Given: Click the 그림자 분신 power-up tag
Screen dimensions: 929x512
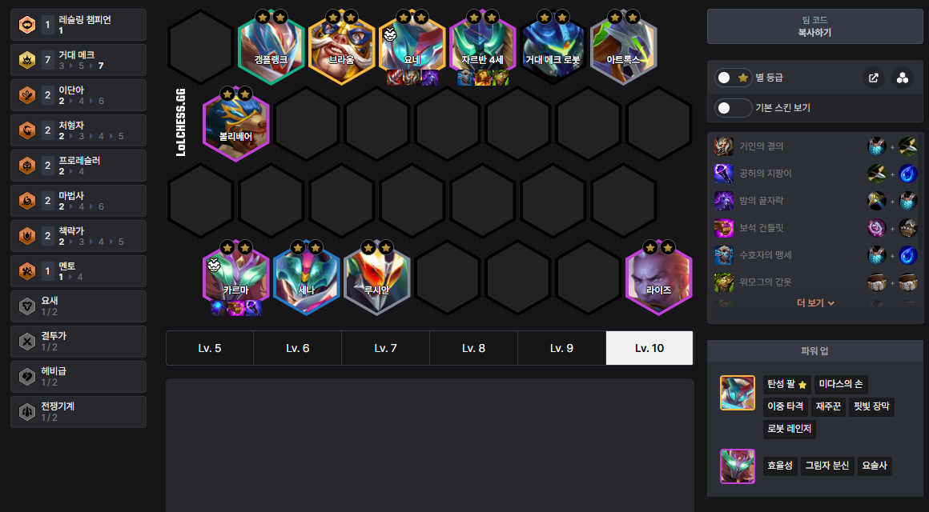Looking at the screenshot, I should (827, 466).
